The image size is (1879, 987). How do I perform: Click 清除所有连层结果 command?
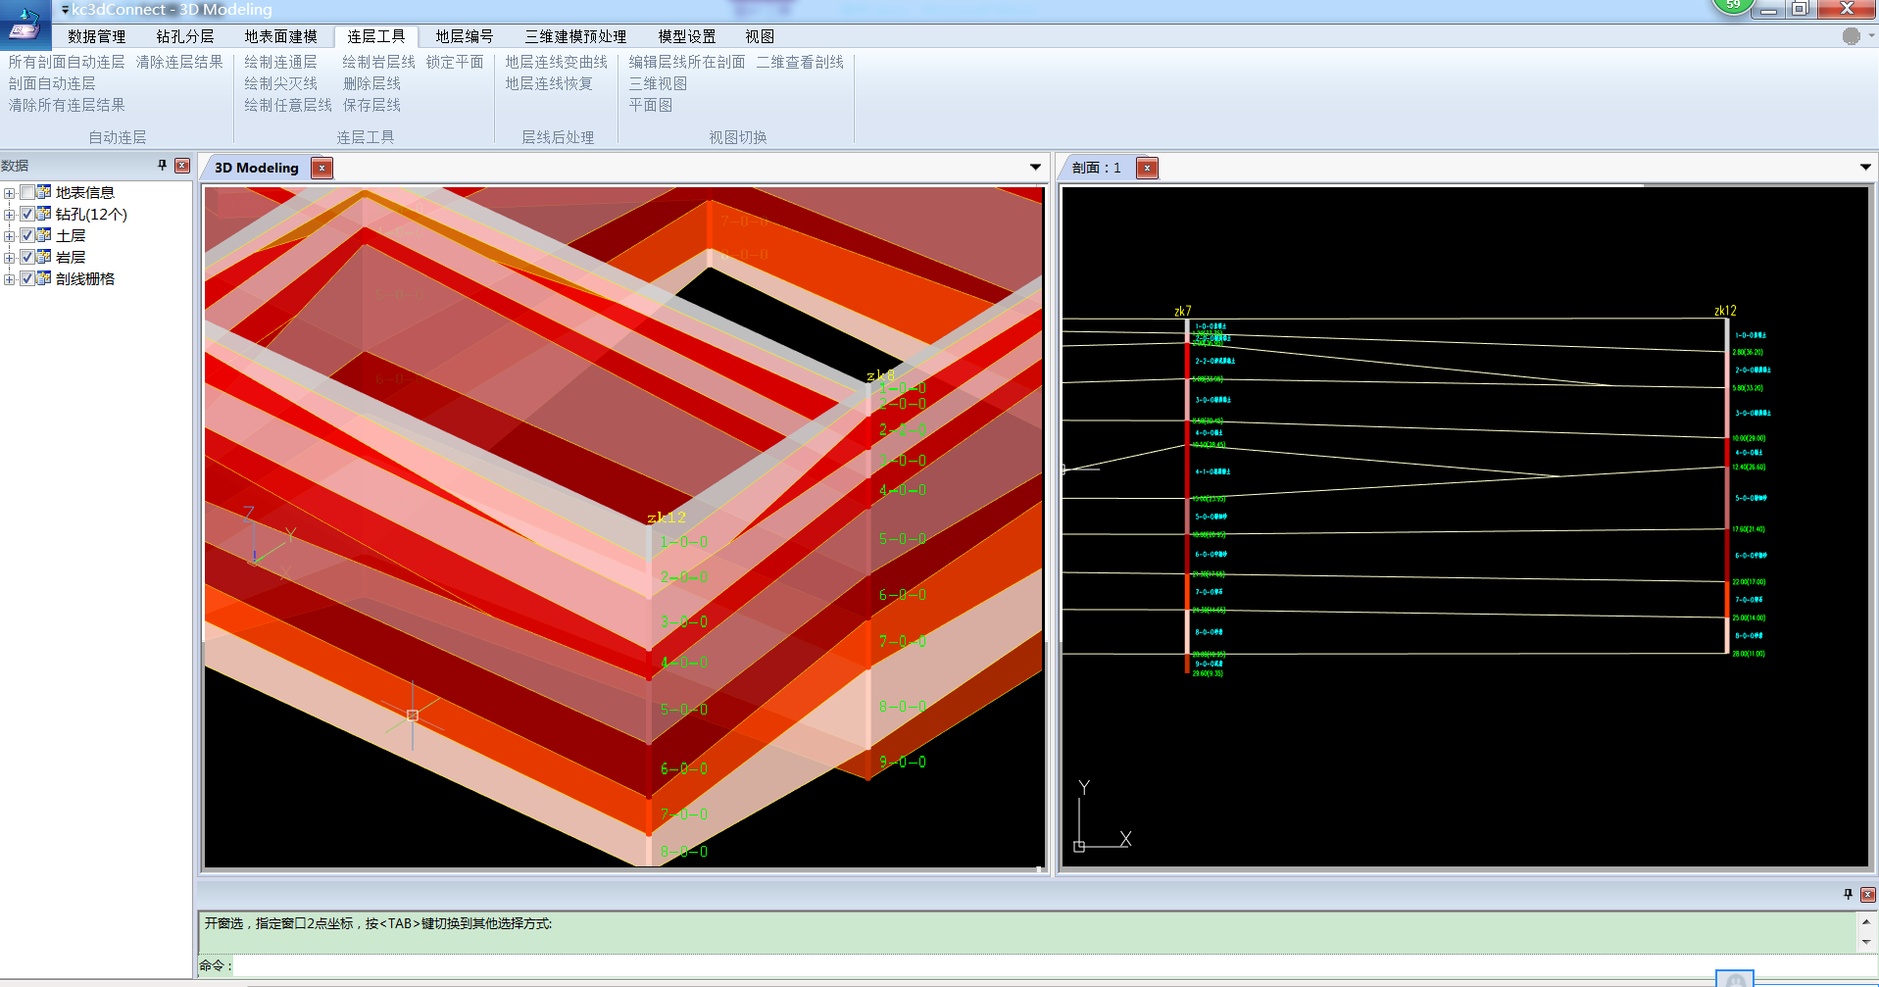[x=67, y=105]
